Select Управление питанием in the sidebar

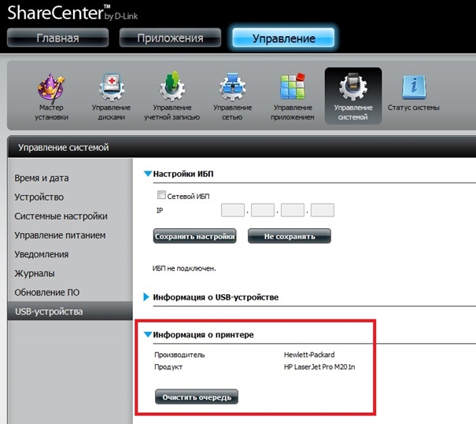coord(60,235)
